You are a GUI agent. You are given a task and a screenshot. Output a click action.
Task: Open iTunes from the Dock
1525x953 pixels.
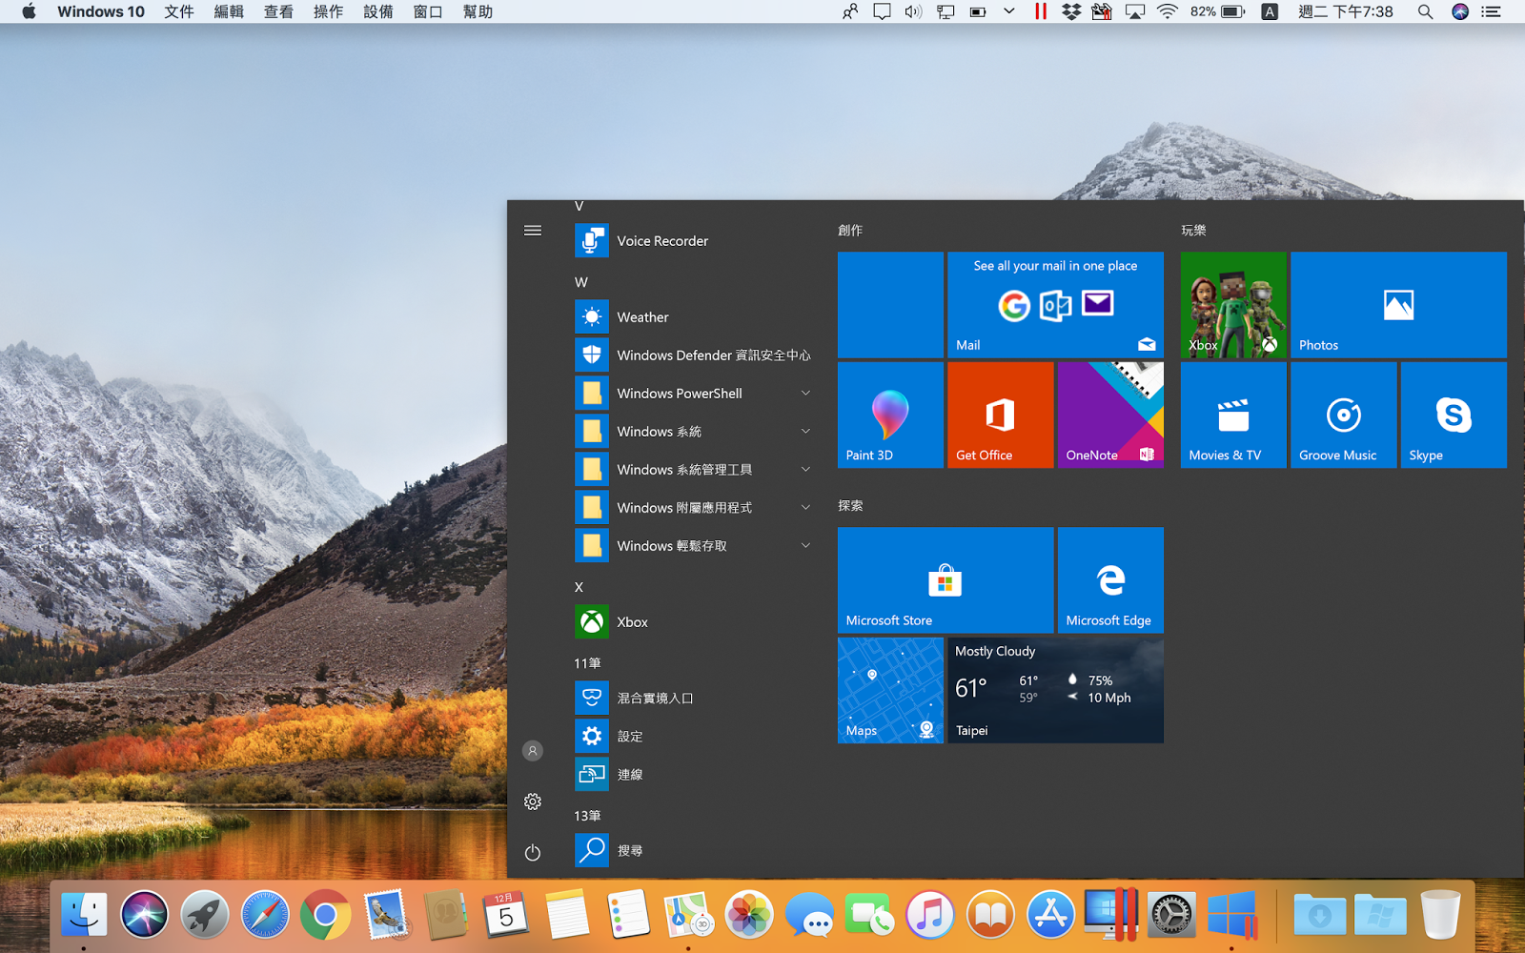(930, 916)
